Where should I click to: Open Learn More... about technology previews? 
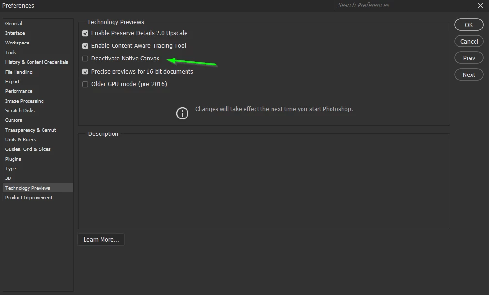[101, 240]
